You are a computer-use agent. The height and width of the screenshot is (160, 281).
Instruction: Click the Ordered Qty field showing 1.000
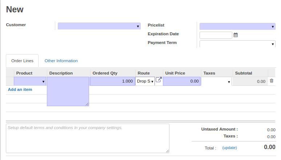[x=112, y=81]
